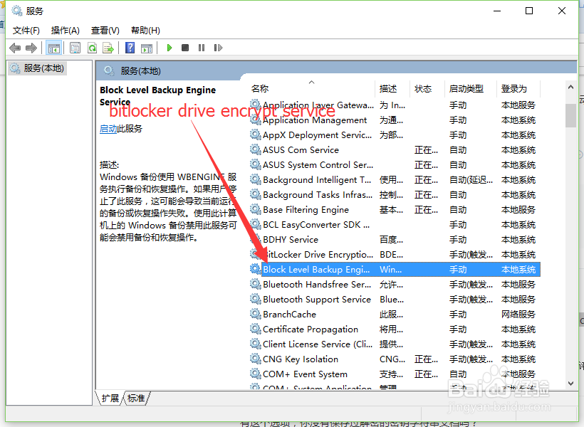Select the Bluetooth Support Service row
The width and height of the screenshot is (584, 427).
395,300
